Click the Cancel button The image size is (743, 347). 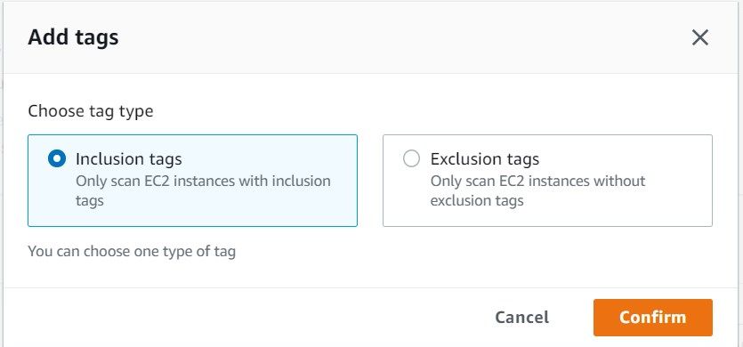[521, 317]
